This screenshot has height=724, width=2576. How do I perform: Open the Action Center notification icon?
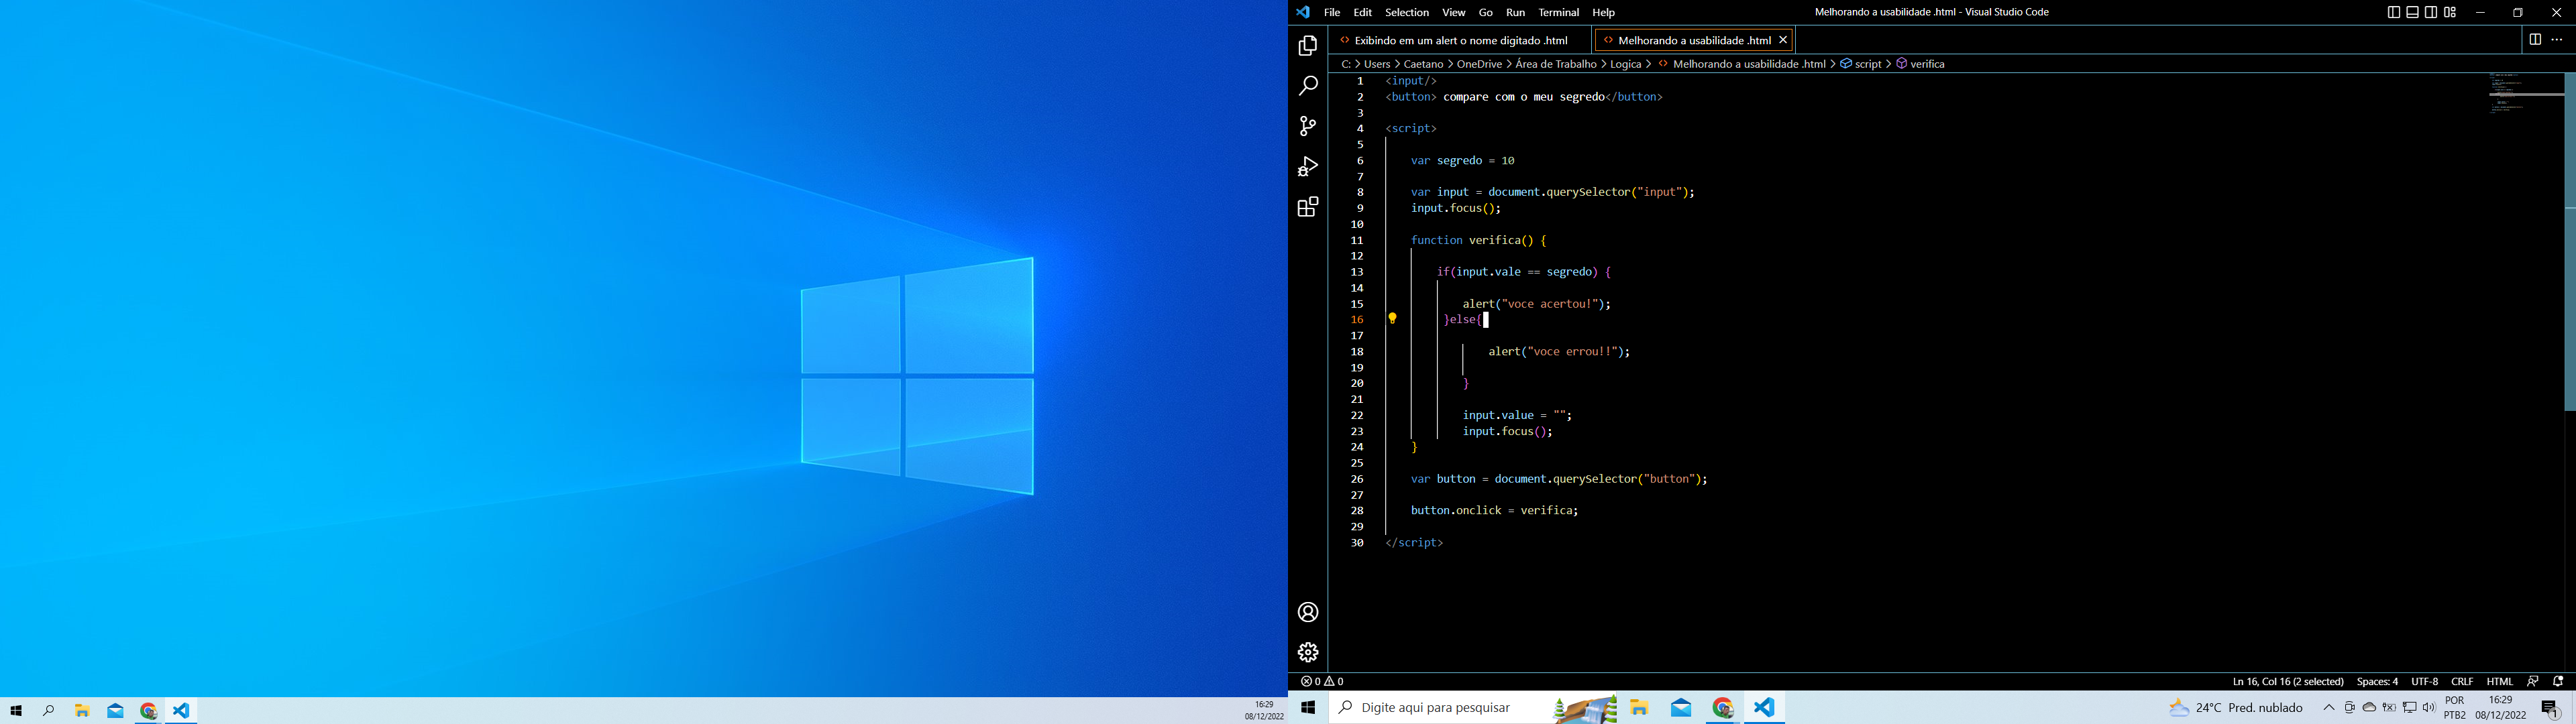2550,708
